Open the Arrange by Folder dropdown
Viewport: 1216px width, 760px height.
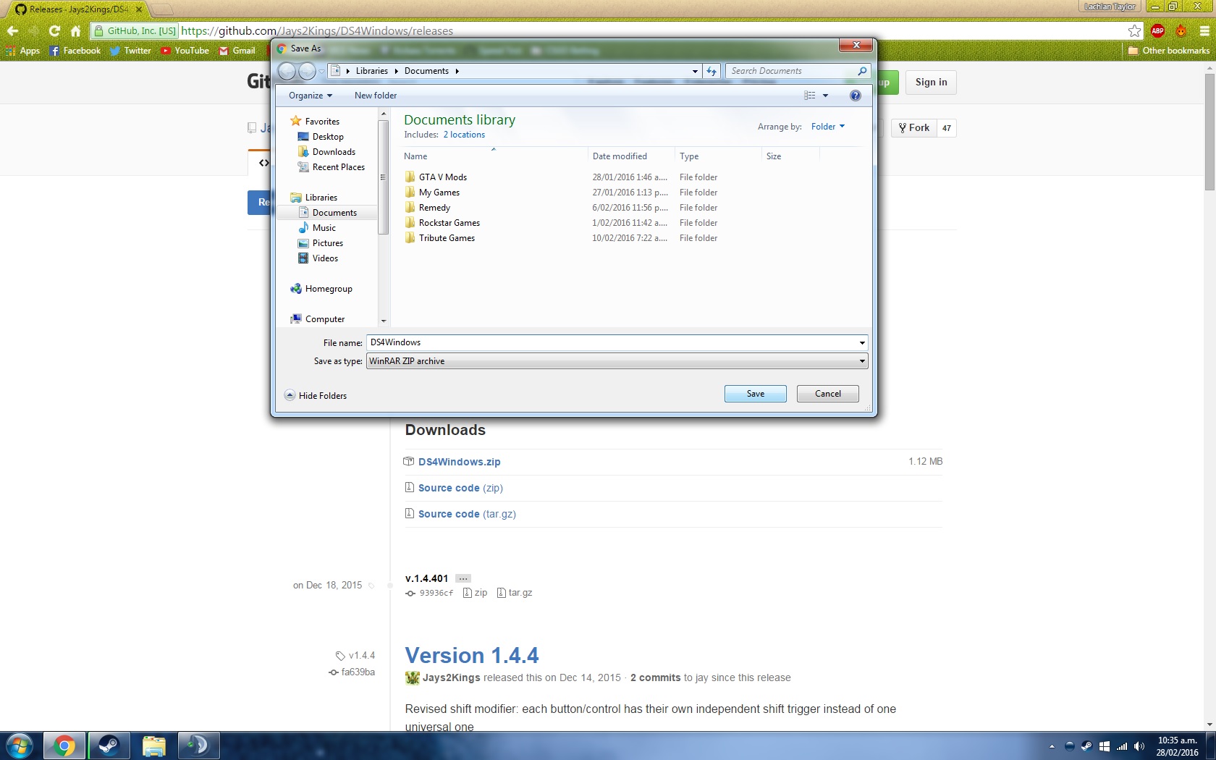828,127
